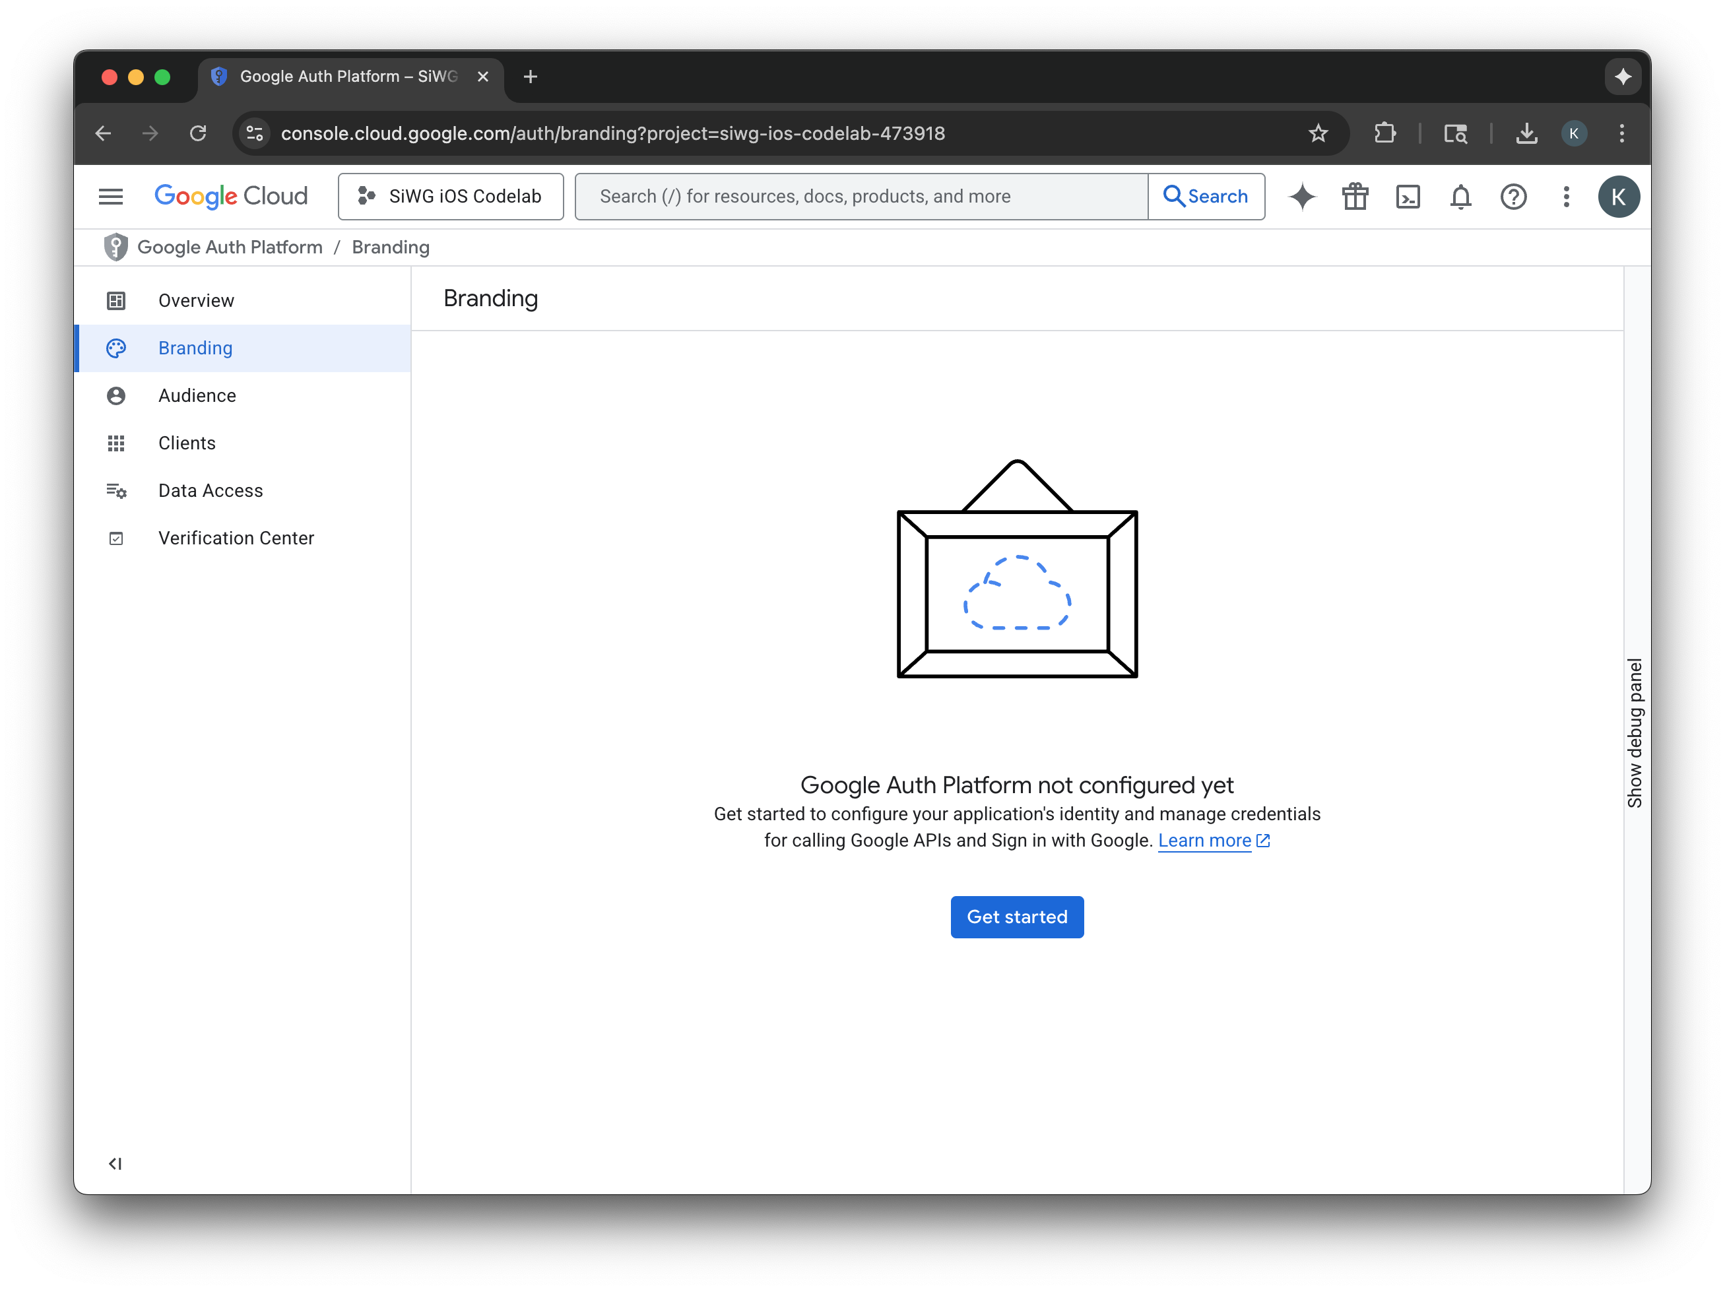Viewport: 1725px width, 1292px height.
Task: Select the Data Access icon
Action: [116, 490]
